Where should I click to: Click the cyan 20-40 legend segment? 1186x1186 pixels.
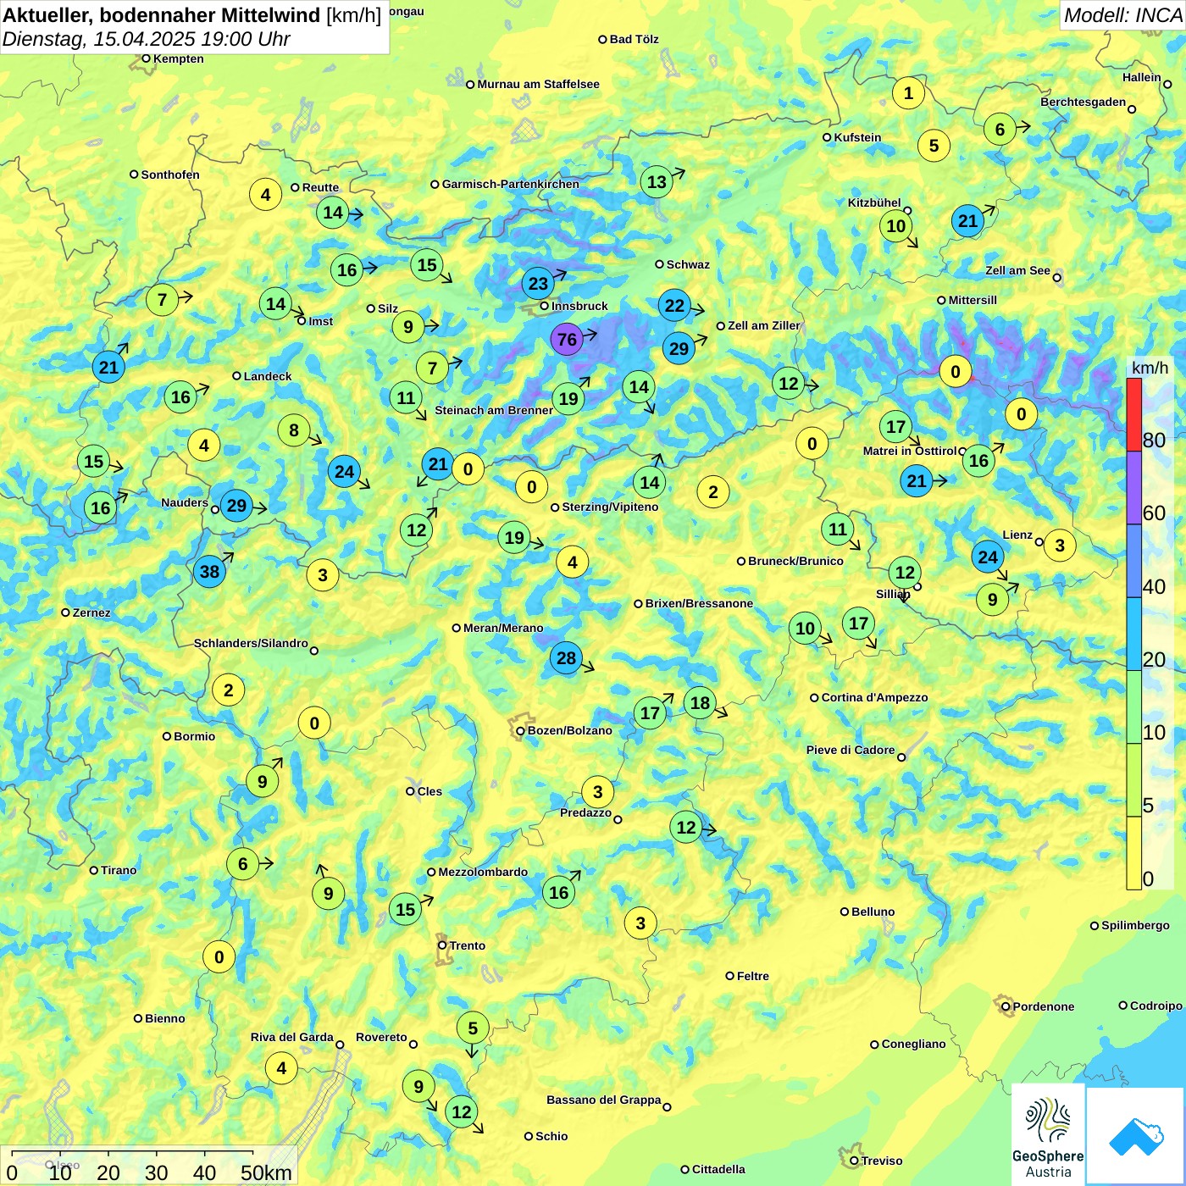click(x=1133, y=635)
